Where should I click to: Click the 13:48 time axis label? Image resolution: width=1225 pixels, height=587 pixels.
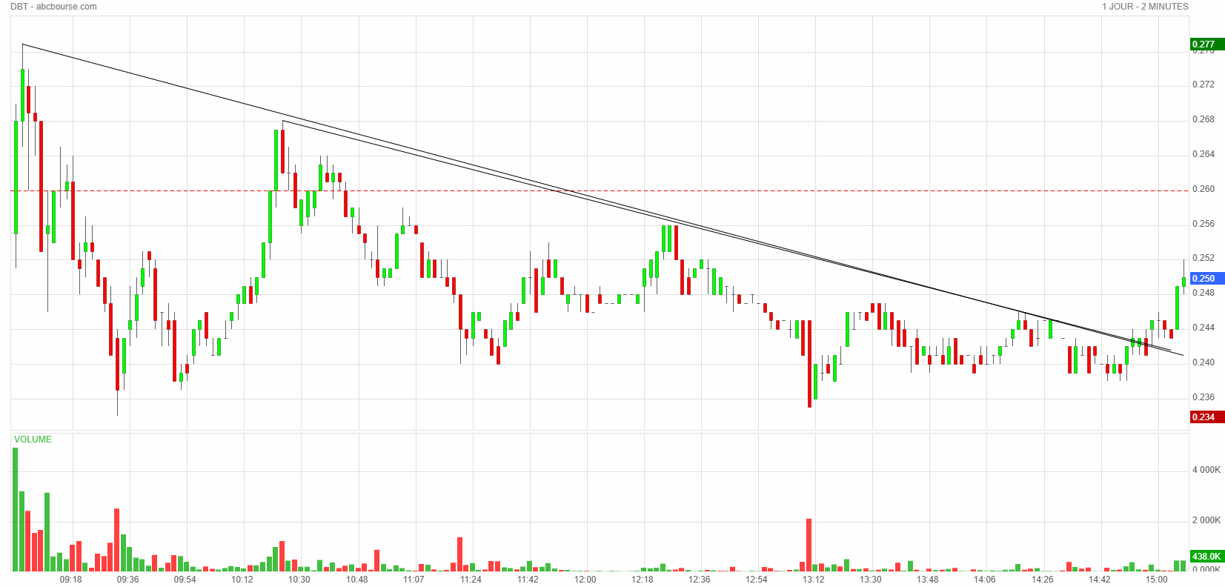click(x=928, y=580)
